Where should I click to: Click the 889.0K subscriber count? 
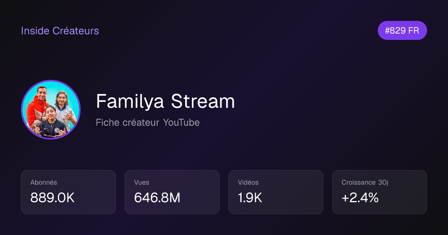point(53,198)
